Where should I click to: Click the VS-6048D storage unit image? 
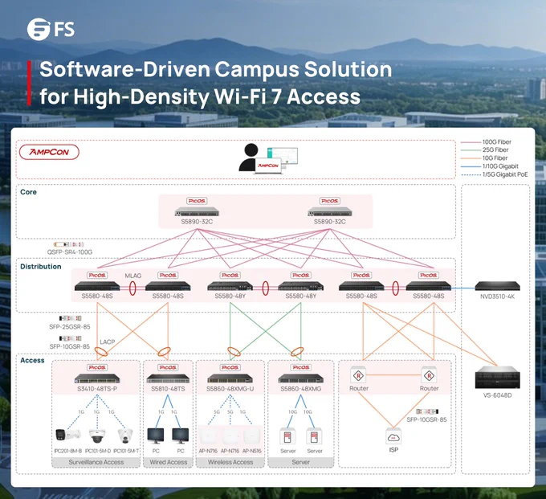point(498,378)
